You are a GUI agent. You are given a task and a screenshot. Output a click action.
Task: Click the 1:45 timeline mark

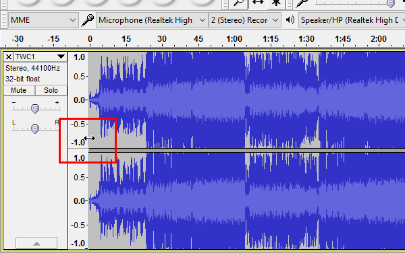tap(343, 39)
